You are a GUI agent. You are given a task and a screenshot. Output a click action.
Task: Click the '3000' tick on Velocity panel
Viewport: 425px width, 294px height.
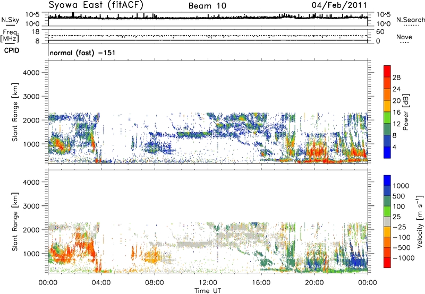click(31, 206)
